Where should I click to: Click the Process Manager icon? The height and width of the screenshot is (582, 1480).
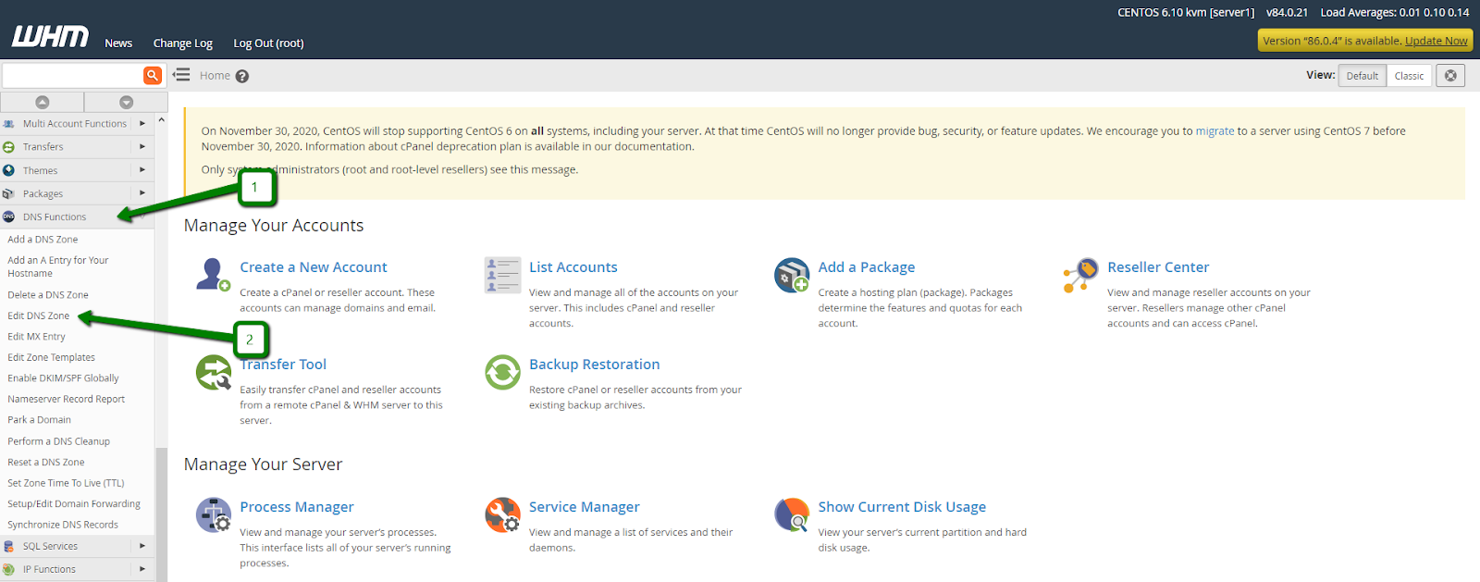(214, 515)
